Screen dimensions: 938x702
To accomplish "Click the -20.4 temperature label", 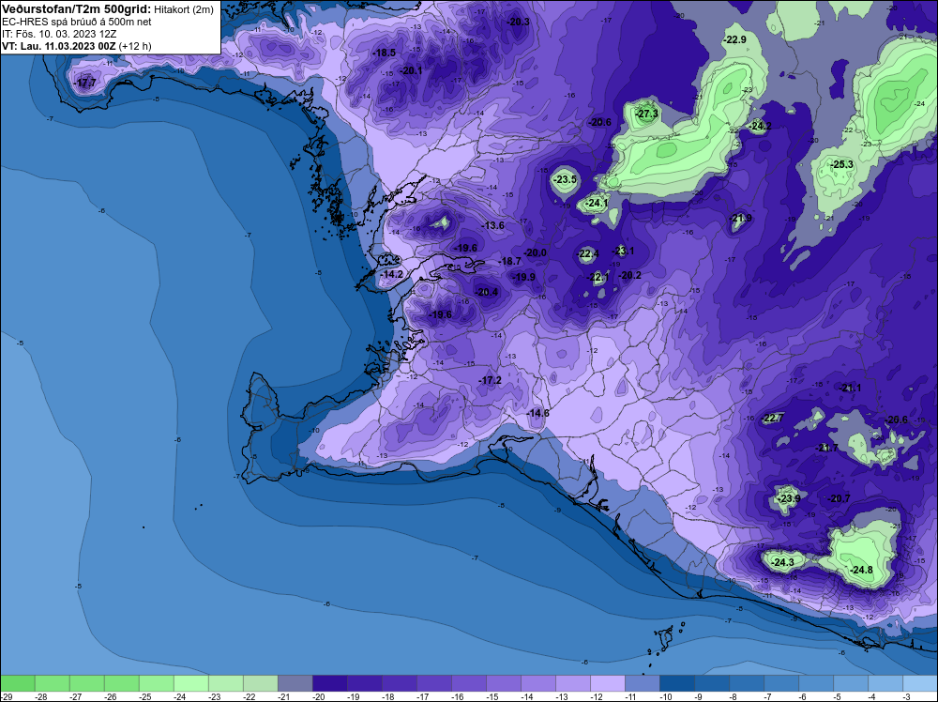I will pyautogui.click(x=486, y=292).
